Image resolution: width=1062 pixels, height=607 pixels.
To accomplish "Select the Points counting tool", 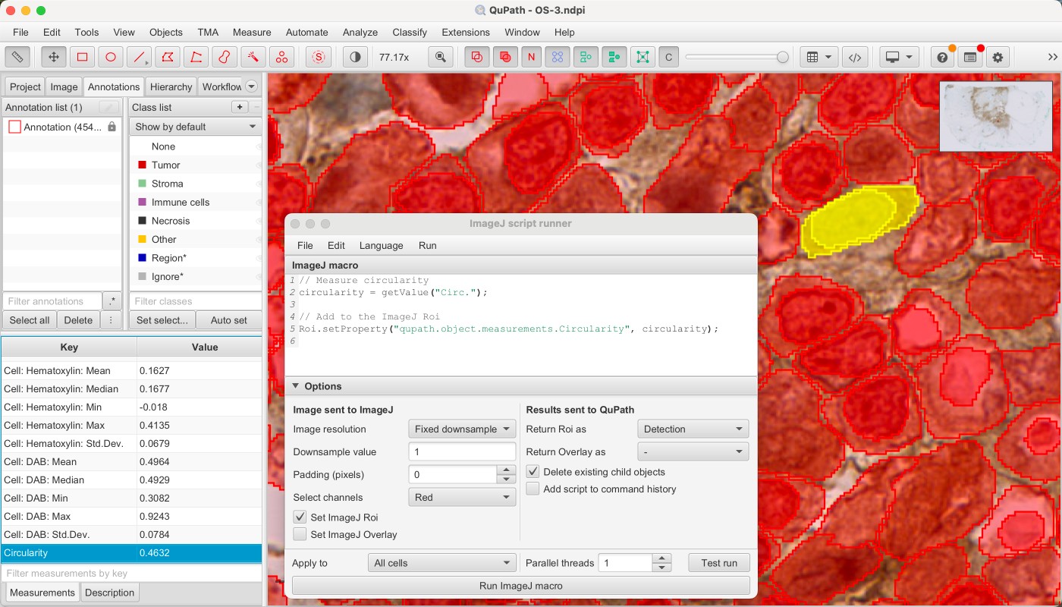I will coord(281,57).
